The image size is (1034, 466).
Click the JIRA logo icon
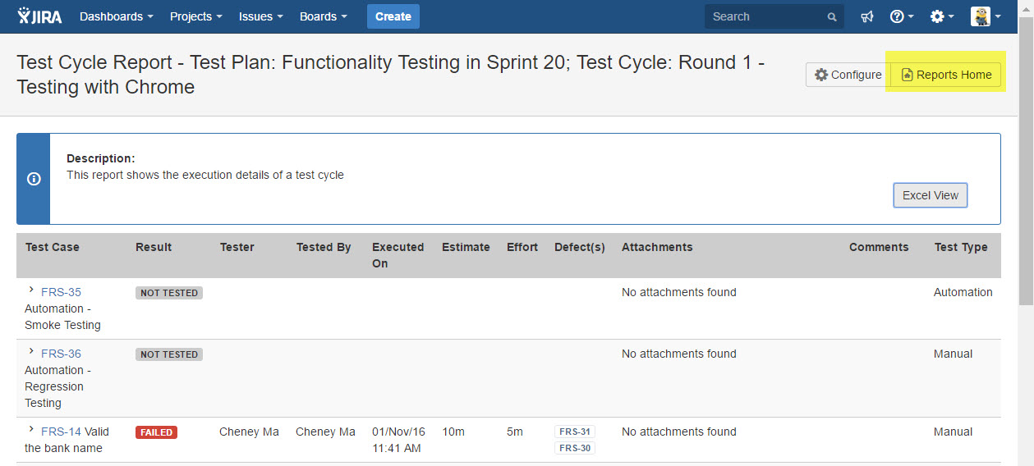tap(39, 16)
